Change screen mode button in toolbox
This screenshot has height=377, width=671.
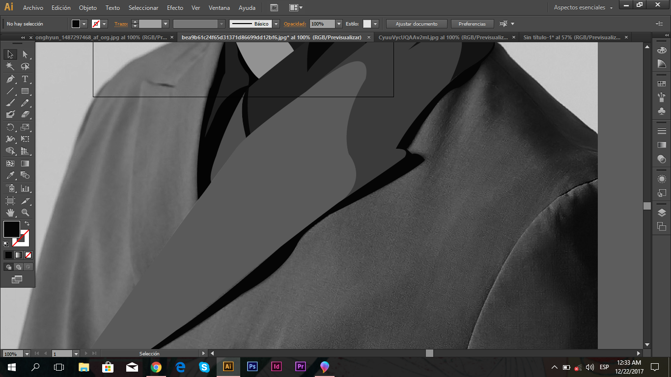[x=17, y=279]
